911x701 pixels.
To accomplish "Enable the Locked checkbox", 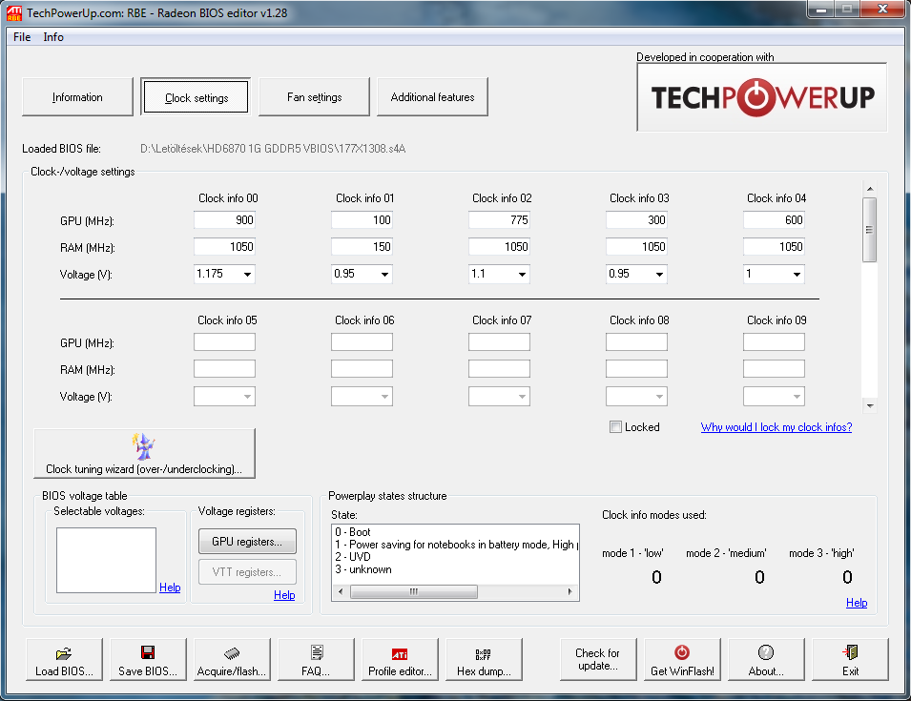I will click(615, 427).
